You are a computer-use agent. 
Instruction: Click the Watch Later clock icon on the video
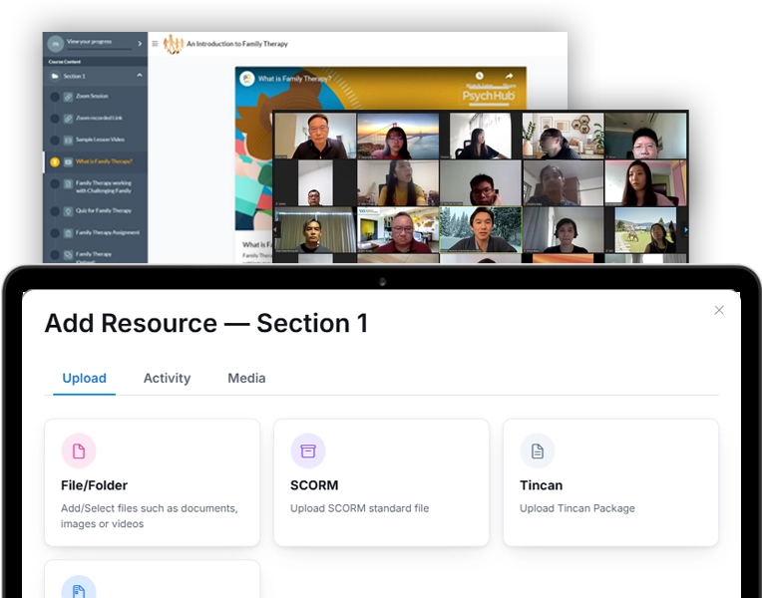[479, 76]
